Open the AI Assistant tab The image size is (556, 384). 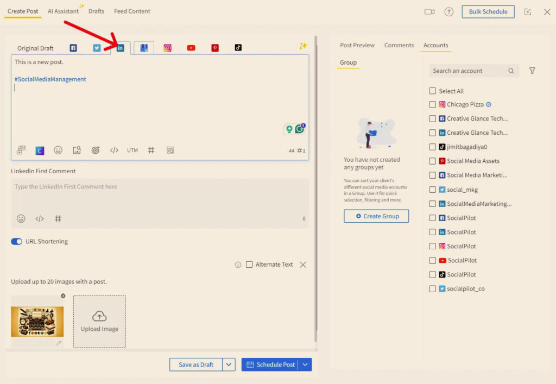coord(63,11)
